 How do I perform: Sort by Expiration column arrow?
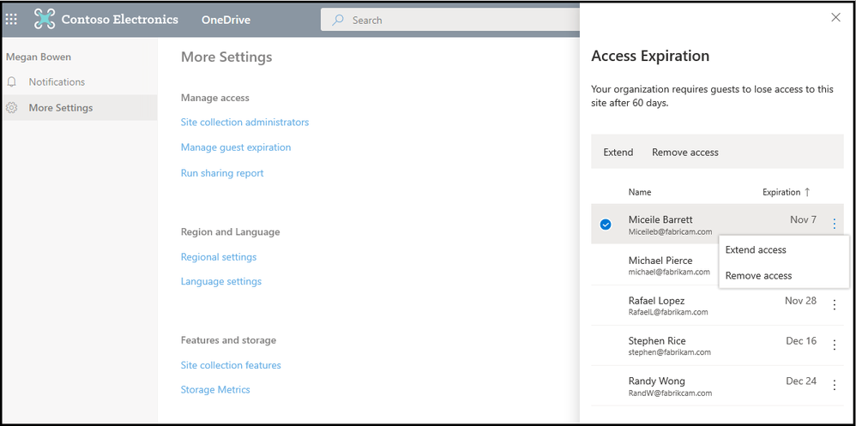tap(806, 192)
